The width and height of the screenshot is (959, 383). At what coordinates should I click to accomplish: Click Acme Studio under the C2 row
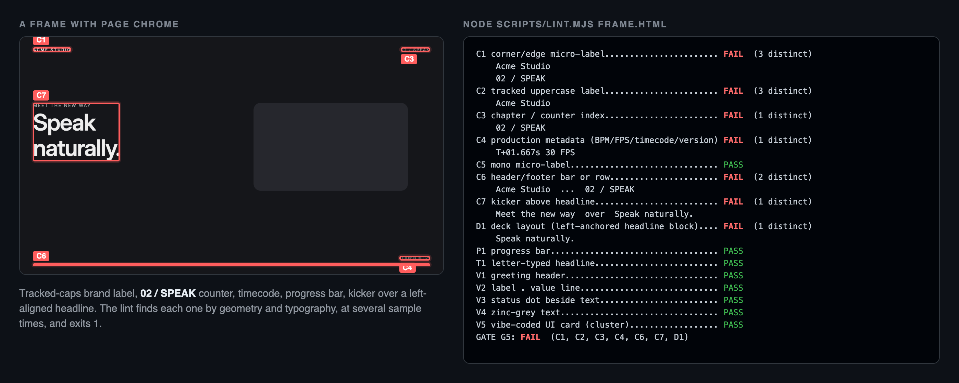(523, 103)
